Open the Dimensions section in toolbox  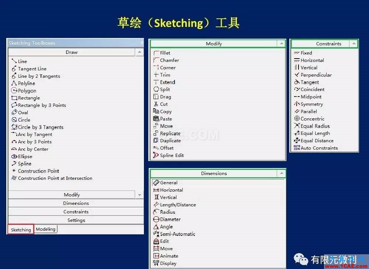coord(76,203)
